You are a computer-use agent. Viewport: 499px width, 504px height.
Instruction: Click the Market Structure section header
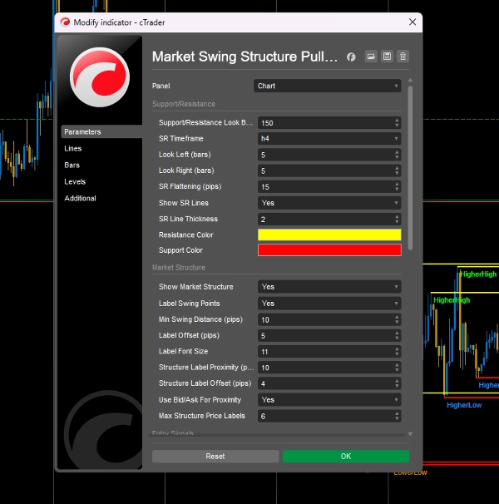coord(179,268)
